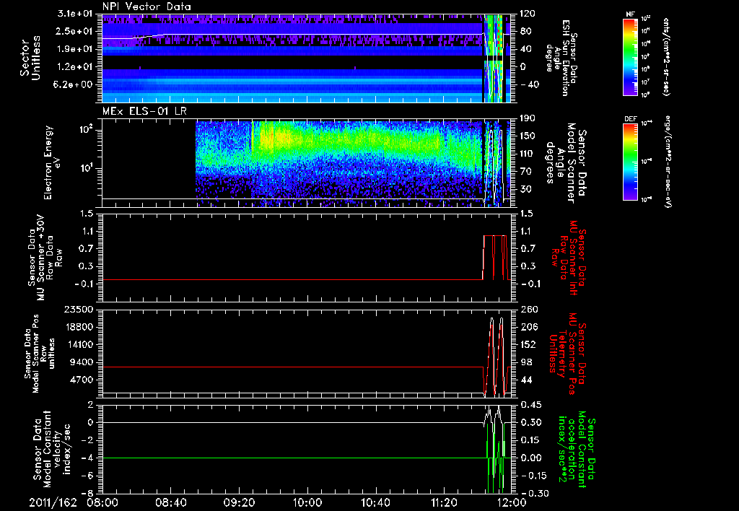This screenshot has width=739, height=511.
Task: Click the "ESH Sun Elevation Angle degree" label
Action: [561, 58]
